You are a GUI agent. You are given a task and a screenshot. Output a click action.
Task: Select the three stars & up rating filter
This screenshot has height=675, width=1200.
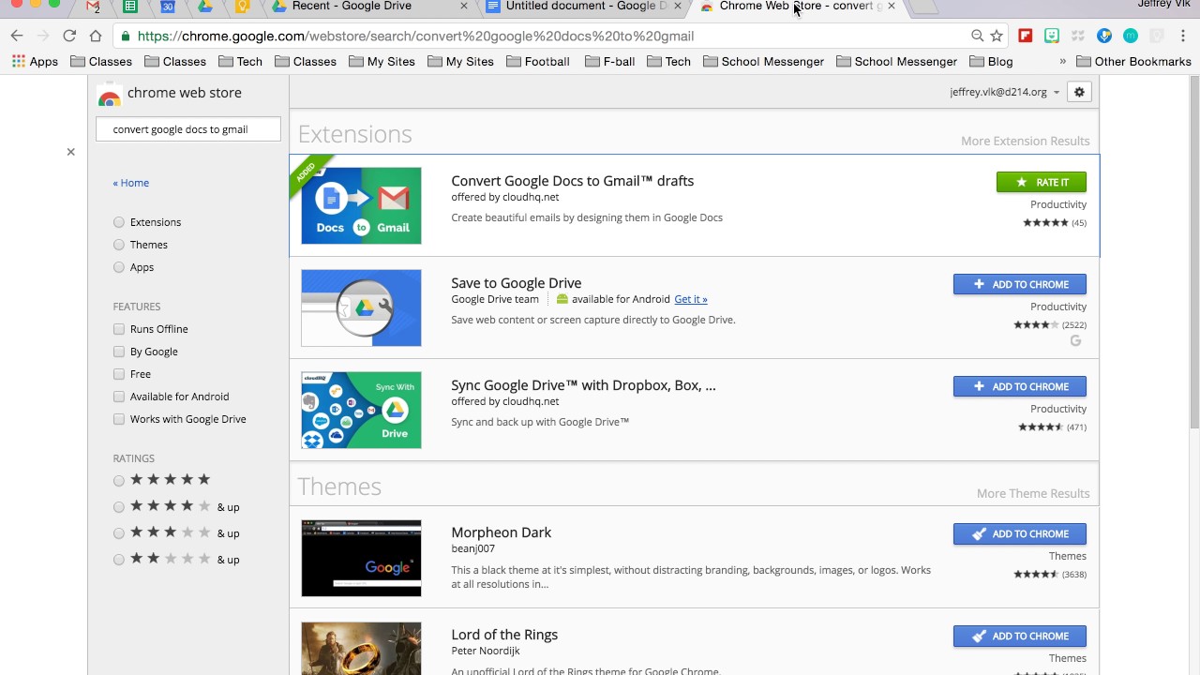pyautogui.click(x=119, y=533)
